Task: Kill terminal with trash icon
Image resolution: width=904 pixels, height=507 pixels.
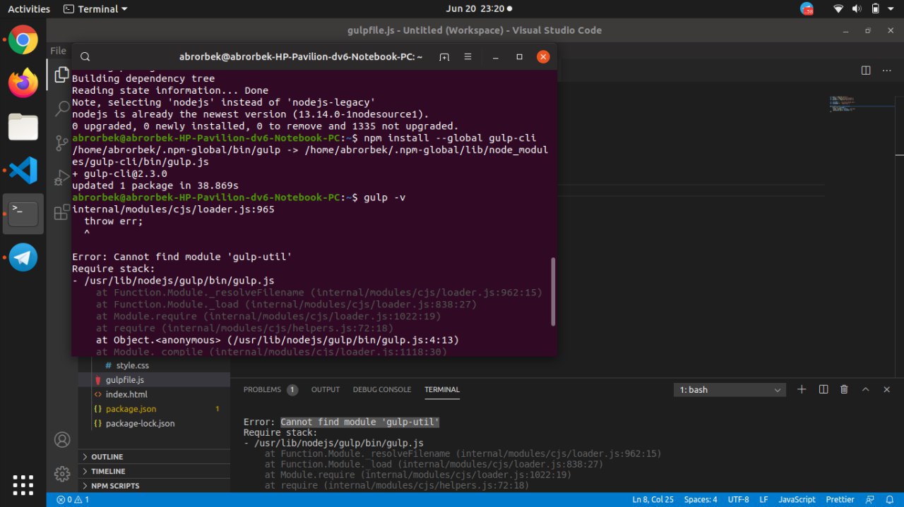Action: tap(844, 389)
